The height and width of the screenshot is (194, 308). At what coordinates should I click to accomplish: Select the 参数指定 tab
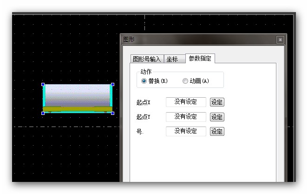200,58
